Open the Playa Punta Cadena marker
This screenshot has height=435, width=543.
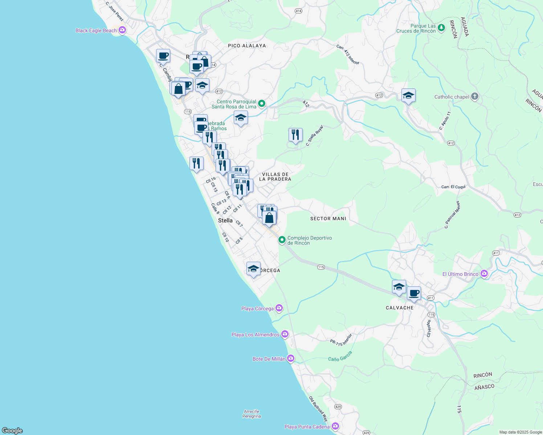click(335, 426)
